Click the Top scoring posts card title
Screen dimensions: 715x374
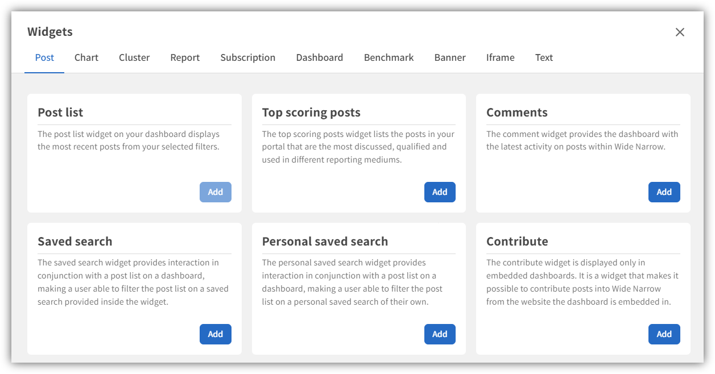[311, 113]
